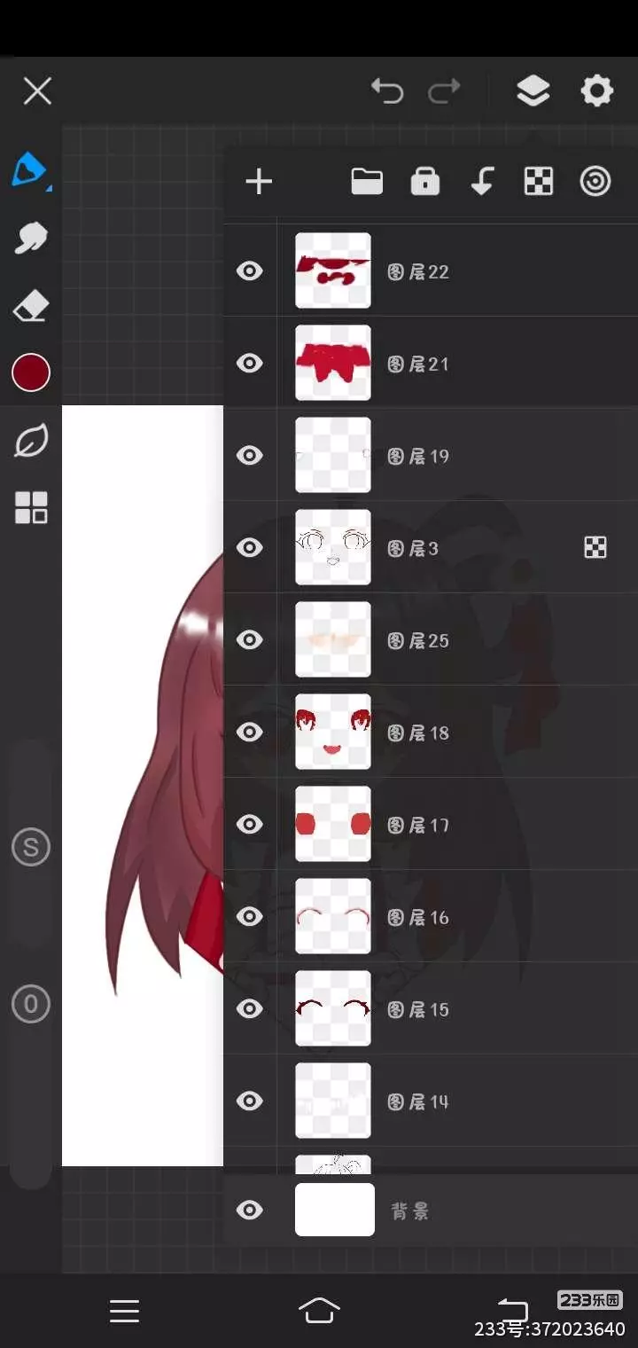The width and height of the screenshot is (638, 1348).
Task: Open the grid panels icon in sidebar
Action: point(31,508)
